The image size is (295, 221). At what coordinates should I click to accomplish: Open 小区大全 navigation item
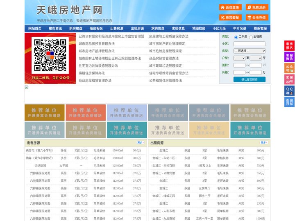click(219, 29)
